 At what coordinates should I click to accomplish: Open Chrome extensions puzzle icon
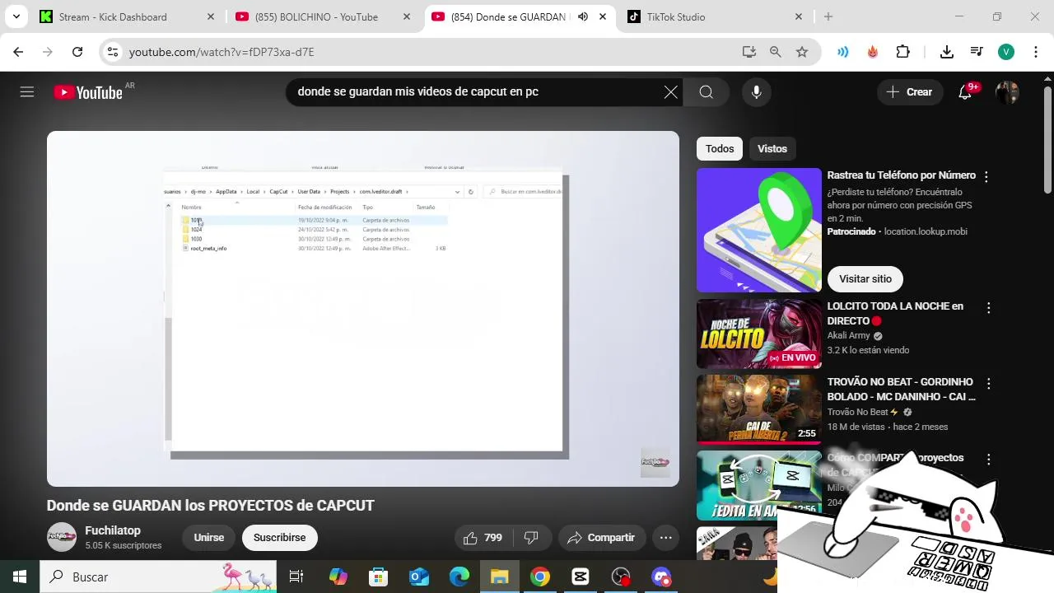(x=902, y=52)
